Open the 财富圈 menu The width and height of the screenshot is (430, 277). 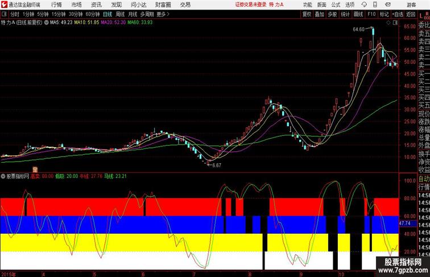tap(163, 5)
